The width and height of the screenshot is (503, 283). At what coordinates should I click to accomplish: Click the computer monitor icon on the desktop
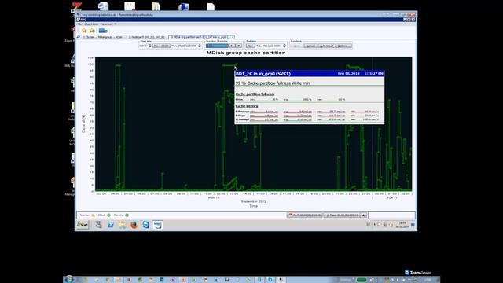tap(183, 6)
